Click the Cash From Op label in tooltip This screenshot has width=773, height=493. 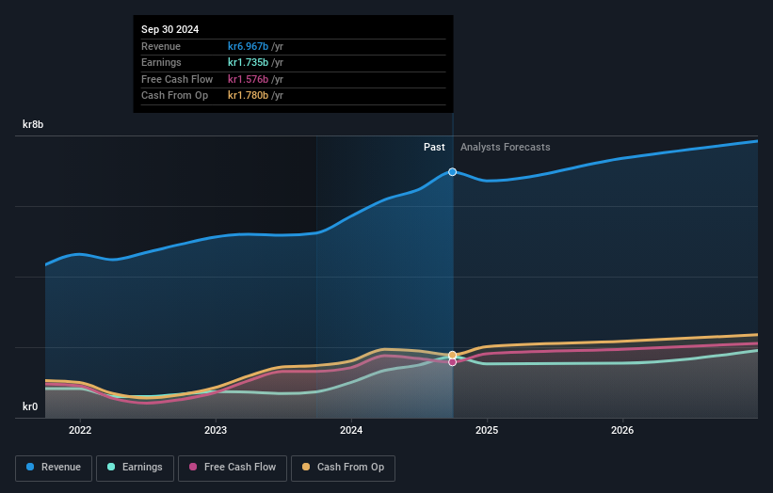174,96
